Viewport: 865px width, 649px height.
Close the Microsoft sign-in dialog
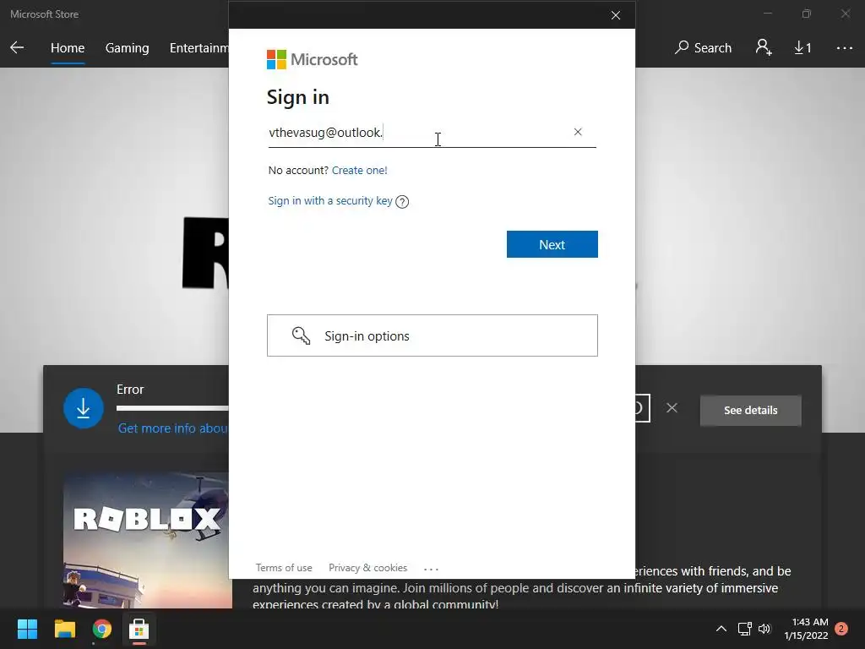616,15
